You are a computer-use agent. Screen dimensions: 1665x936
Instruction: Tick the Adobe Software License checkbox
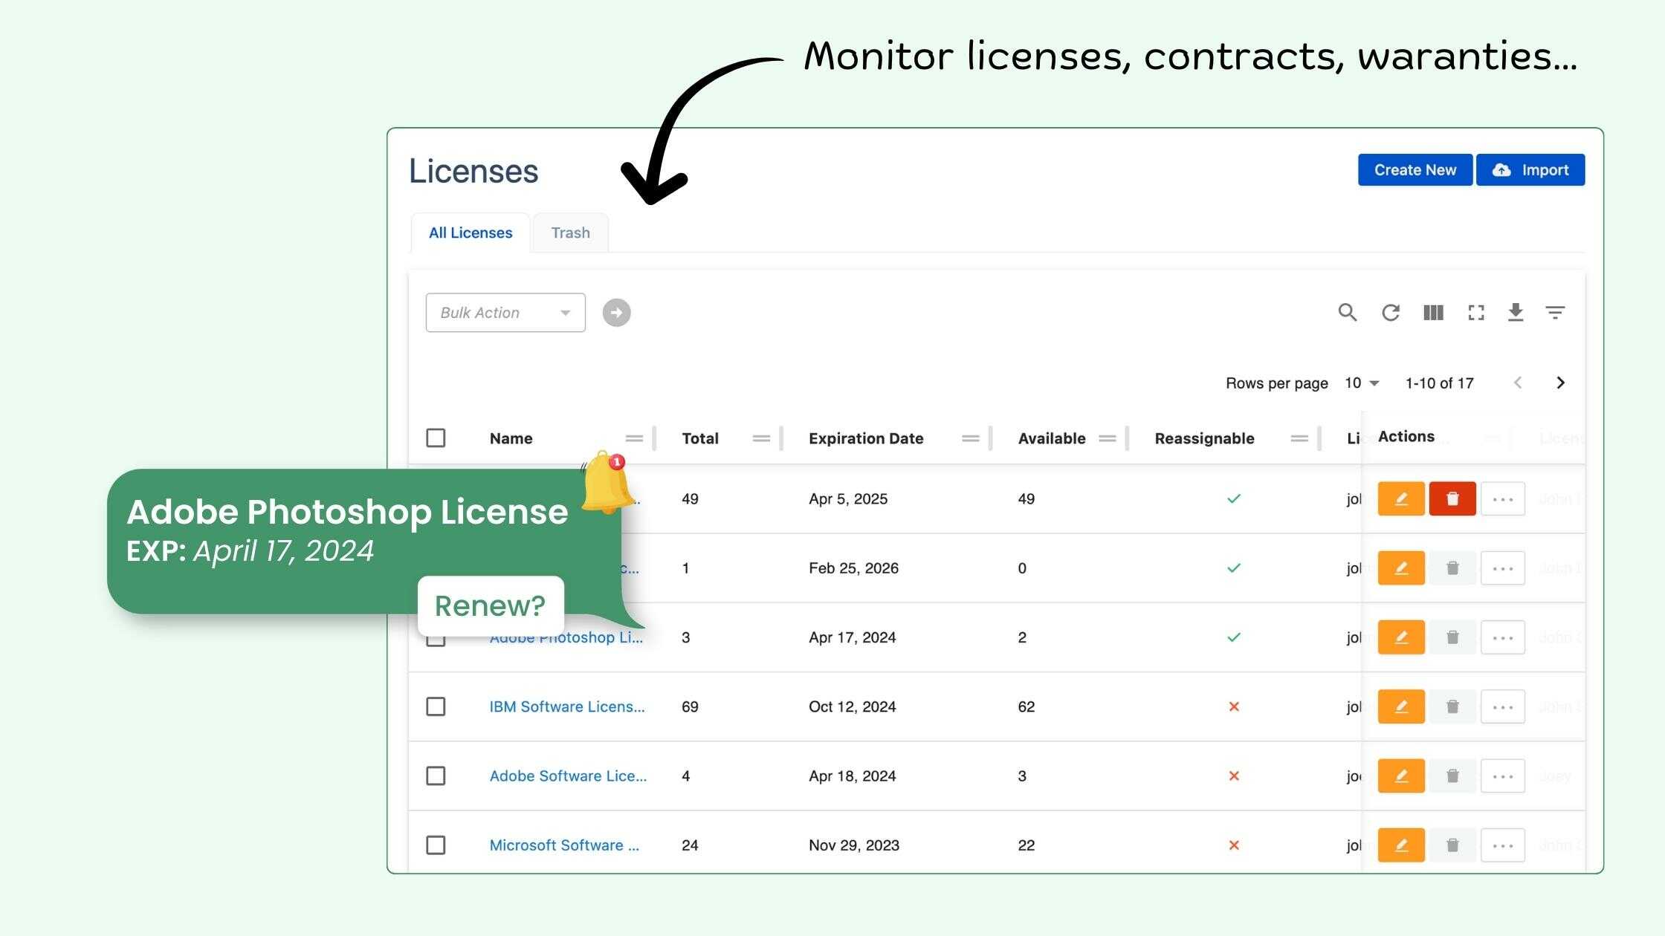point(436,776)
